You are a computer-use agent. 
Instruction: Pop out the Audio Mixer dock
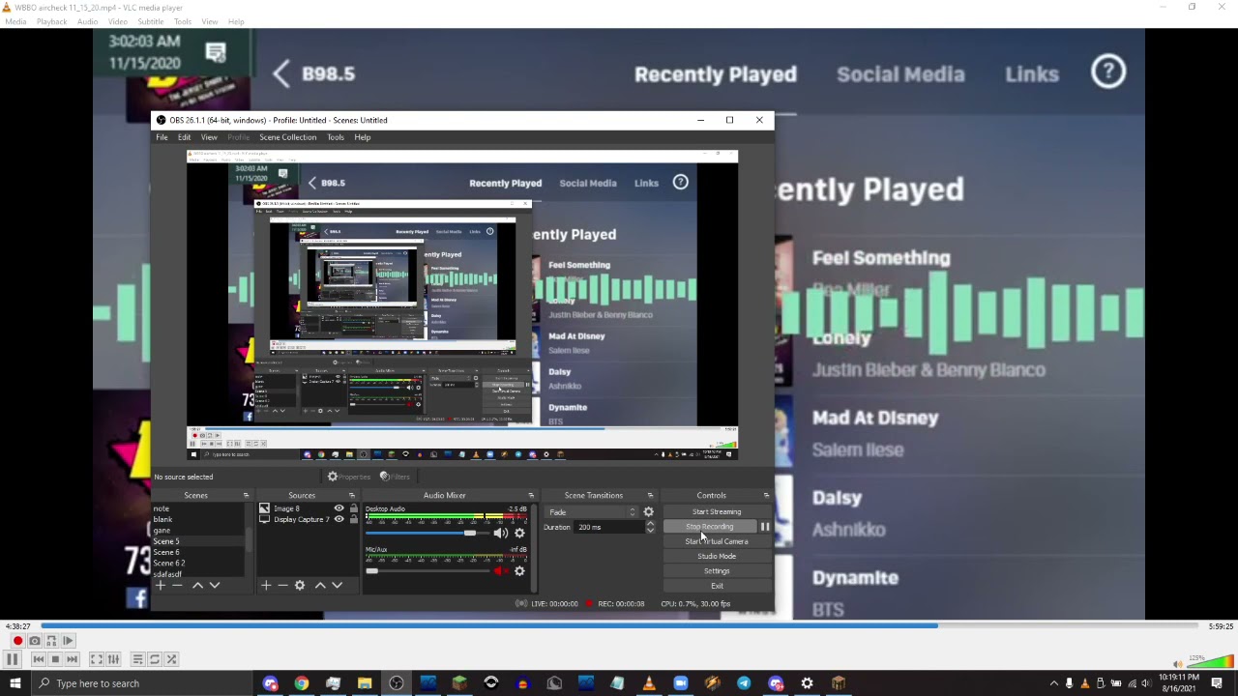(x=530, y=496)
